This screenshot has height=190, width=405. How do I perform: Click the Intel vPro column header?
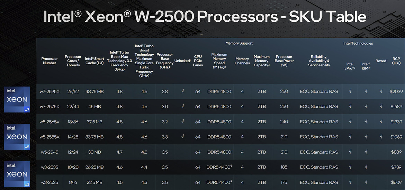350,66
